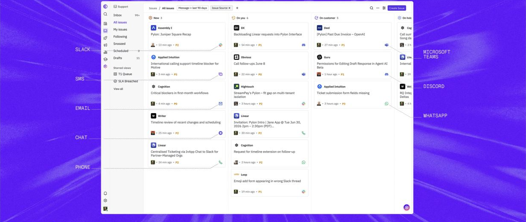Screen dimensions: 526x222
Task: Open search from the left rail magnifier icon
Action: coord(105,14)
